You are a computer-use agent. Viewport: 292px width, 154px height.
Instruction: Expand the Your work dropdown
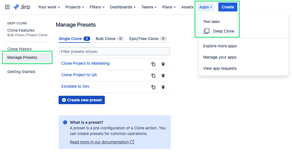(x=49, y=7)
